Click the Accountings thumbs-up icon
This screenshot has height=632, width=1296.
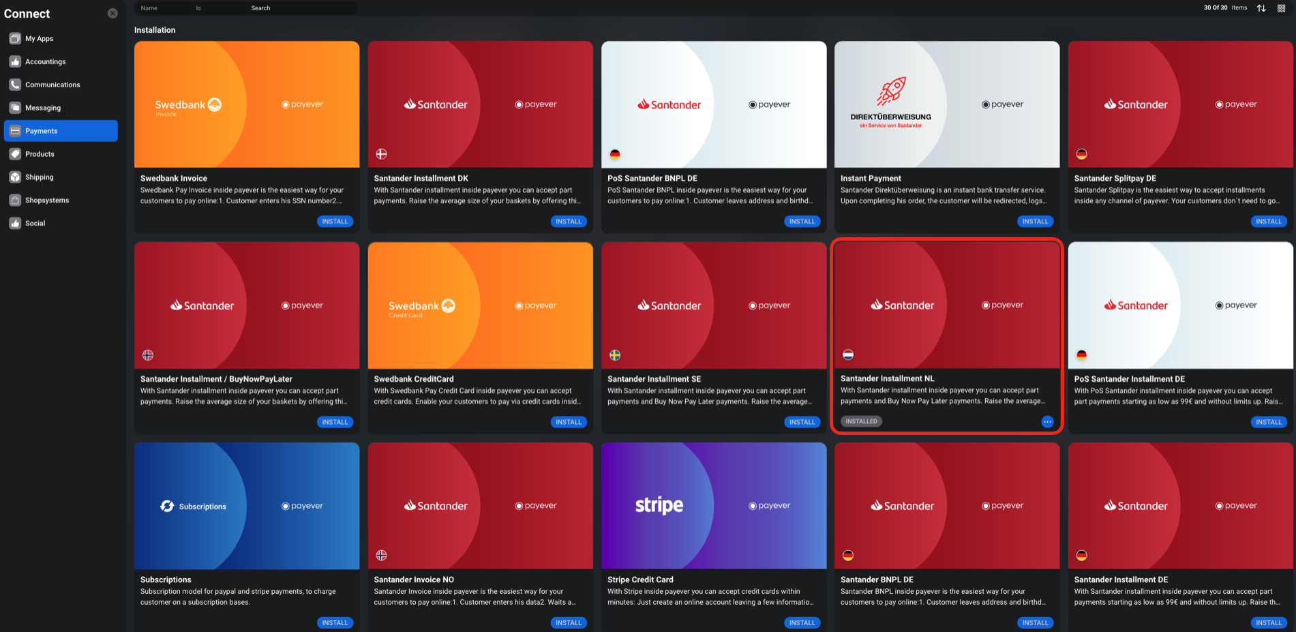[15, 62]
